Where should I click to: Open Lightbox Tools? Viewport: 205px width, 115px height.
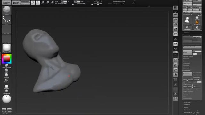192,12
